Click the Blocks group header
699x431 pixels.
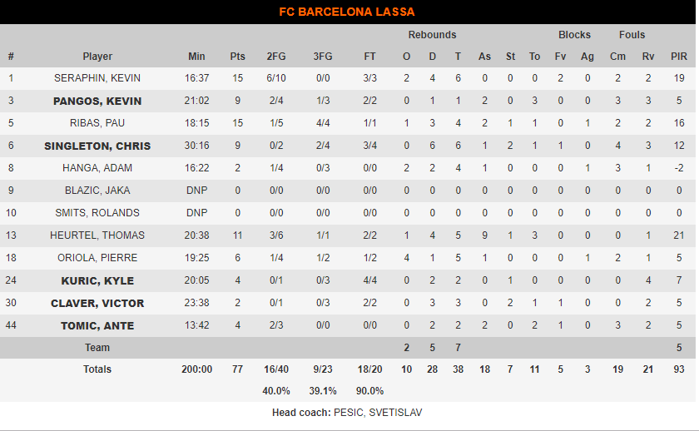(574, 35)
